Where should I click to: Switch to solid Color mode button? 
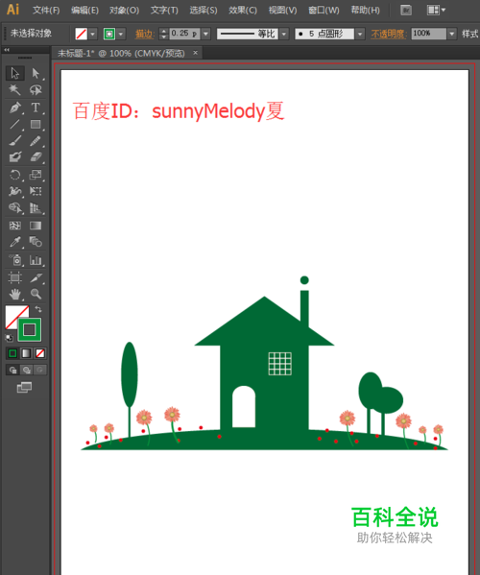click(x=12, y=353)
